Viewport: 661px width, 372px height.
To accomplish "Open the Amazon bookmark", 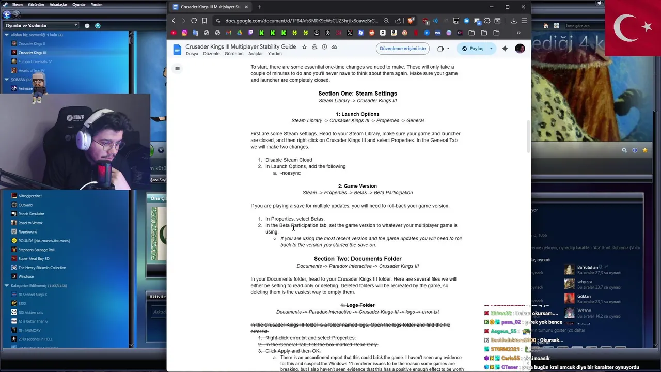I will click(394, 33).
